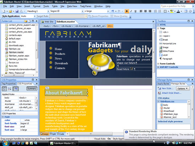Image resolution: width=195 pixels, height=146 pixels.
Task: Expand Form Controls in Toolbox
Action: click(158, 64)
